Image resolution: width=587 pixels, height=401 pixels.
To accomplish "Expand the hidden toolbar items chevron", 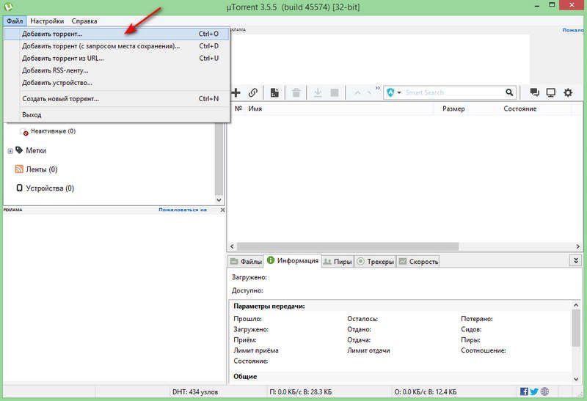I will point(378,89).
